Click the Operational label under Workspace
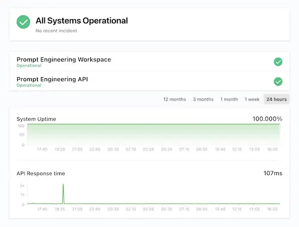Image resolution: width=299 pixels, height=227 pixels. (29, 66)
